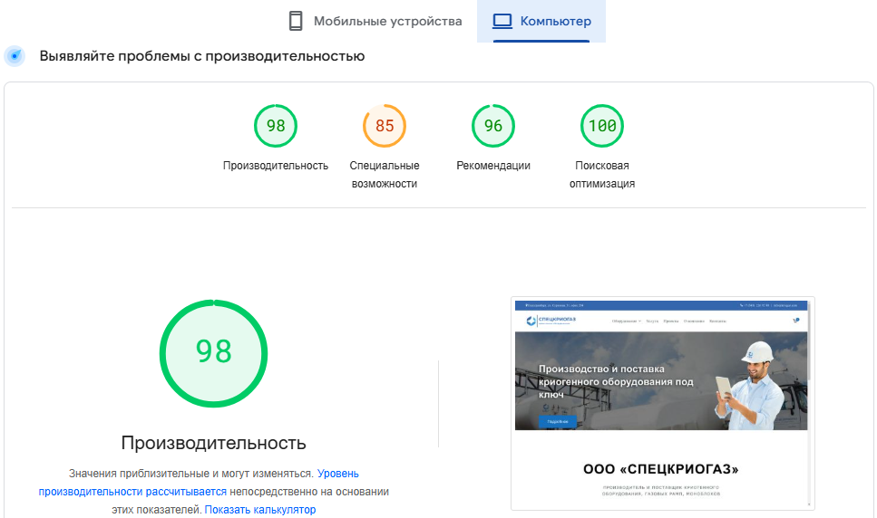Click Выявляйте проблемы с производительностью heading
The image size is (877, 518).
pyautogui.click(x=202, y=56)
